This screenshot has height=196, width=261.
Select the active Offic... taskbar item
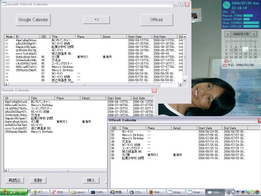[x=215, y=192]
